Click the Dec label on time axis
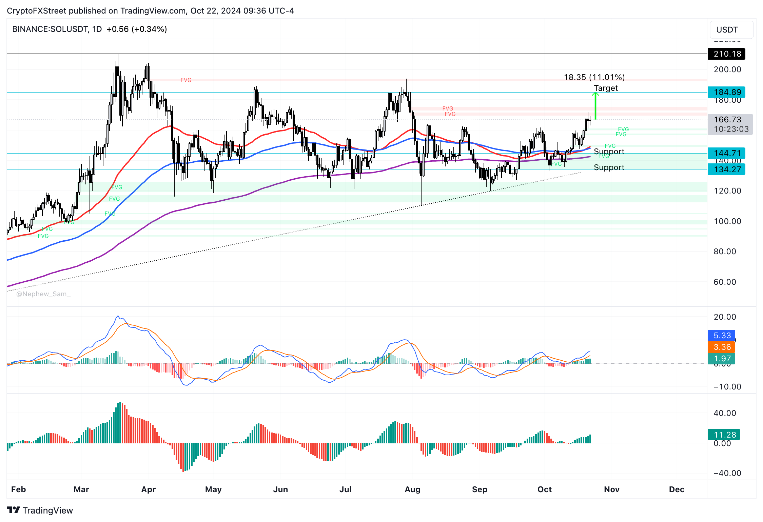 coord(677,489)
